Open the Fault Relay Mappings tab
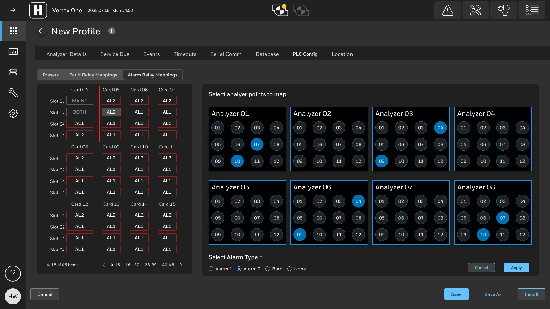The width and height of the screenshot is (550, 309). [x=93, y=75]
